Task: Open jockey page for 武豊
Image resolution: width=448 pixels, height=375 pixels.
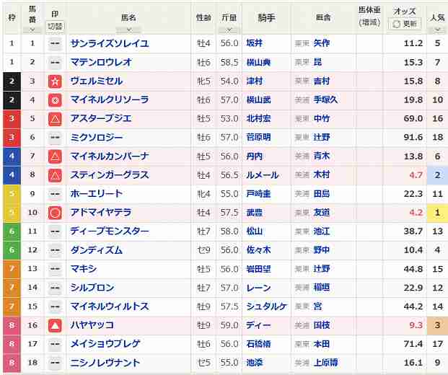Action: 254,213
